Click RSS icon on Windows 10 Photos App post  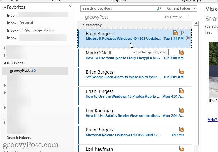[182, 91]
